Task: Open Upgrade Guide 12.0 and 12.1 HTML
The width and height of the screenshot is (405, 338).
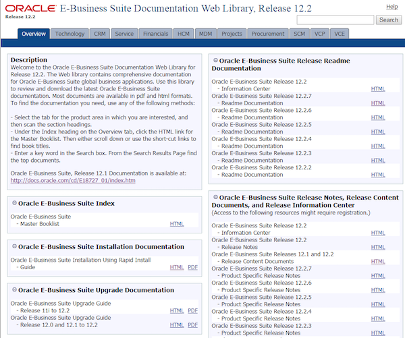Action: click(177, 325)
